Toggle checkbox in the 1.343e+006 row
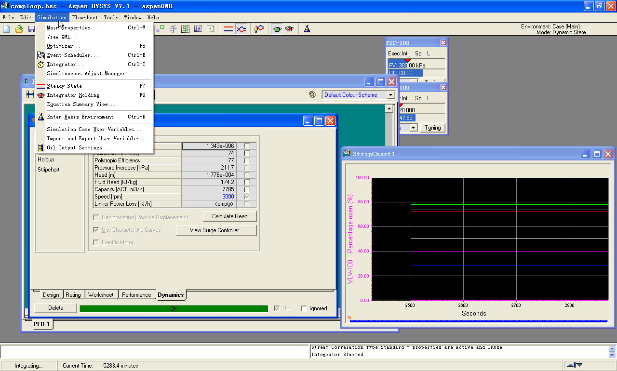 247,146
